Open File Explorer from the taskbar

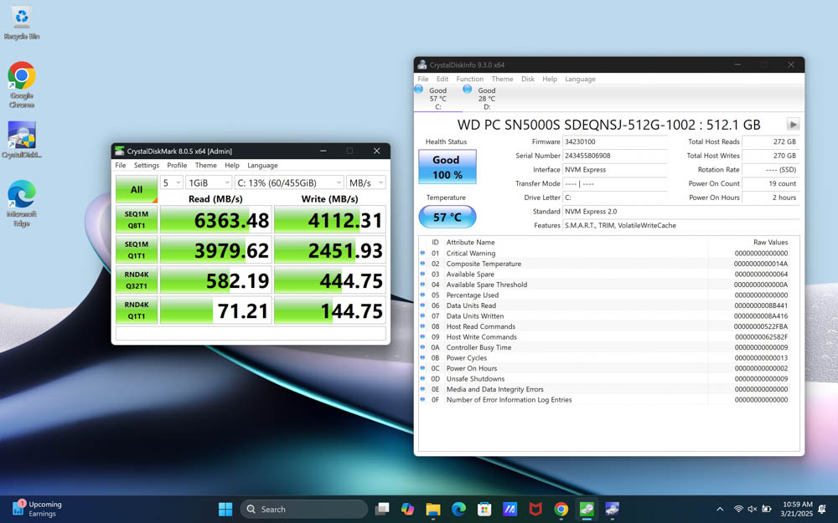click(433, 509)
